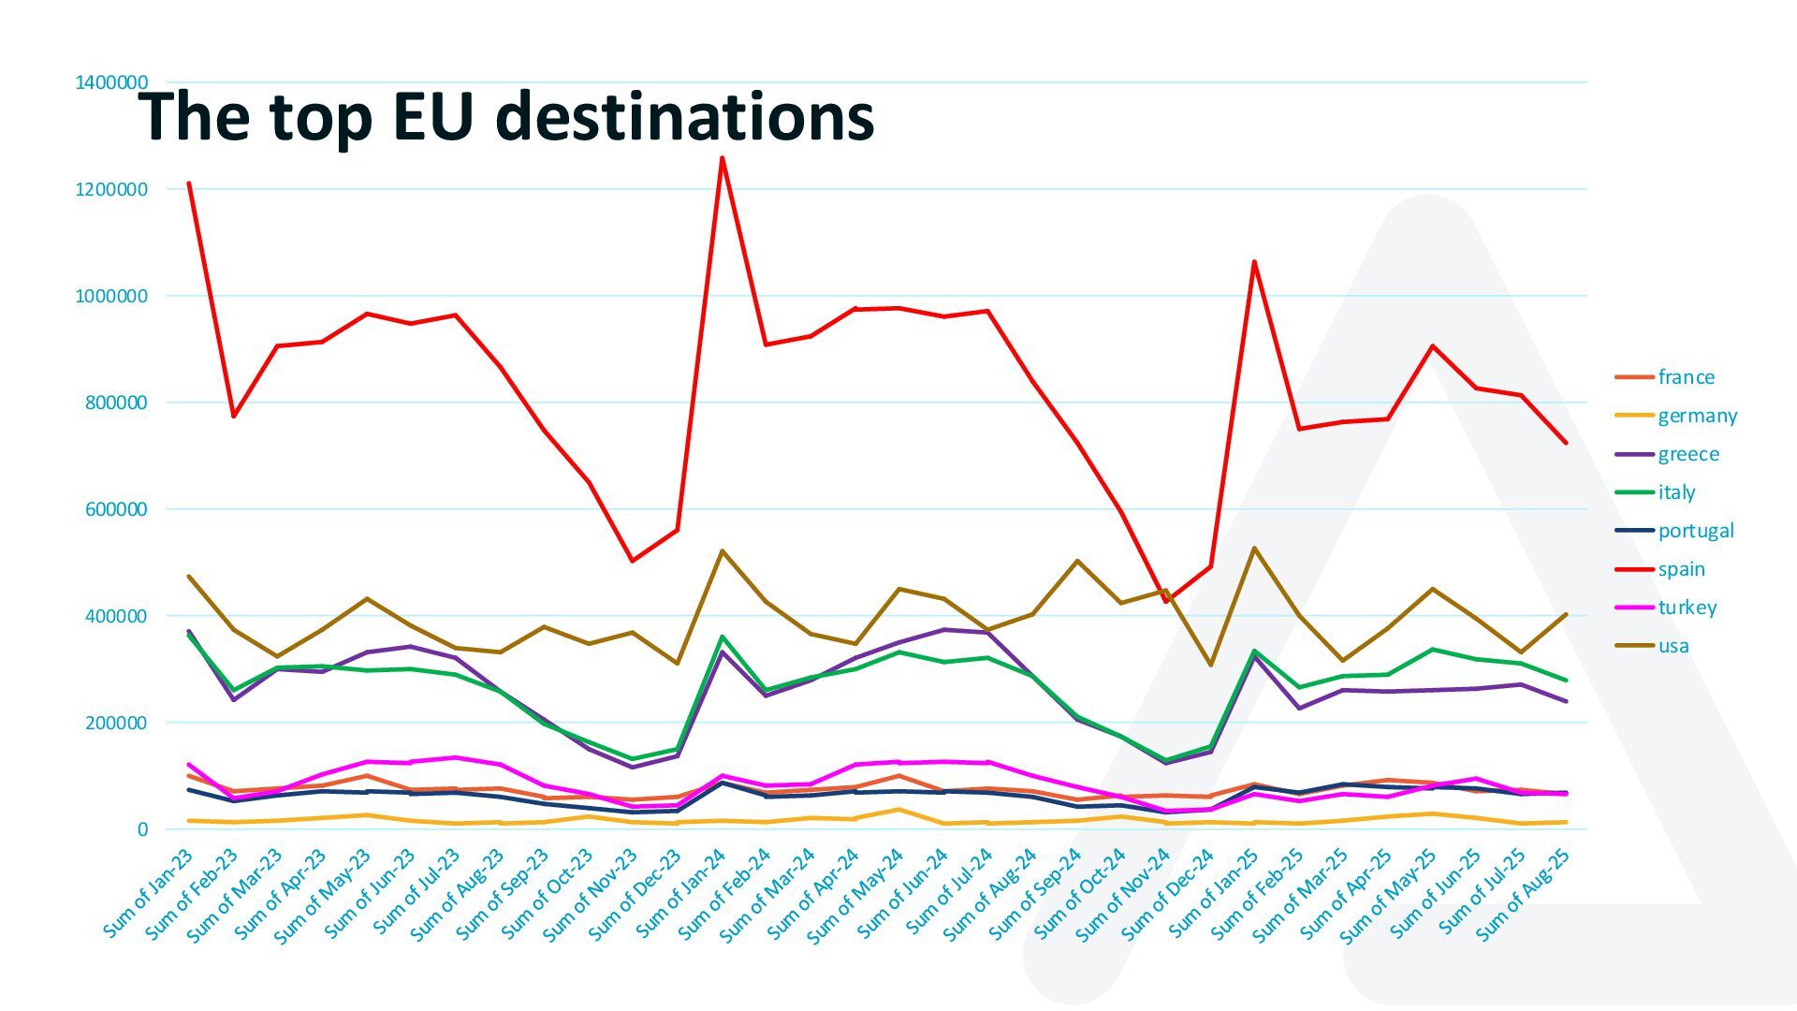Select the greece legend label
The image size is (1797, 1011).
coord(1688,454)
